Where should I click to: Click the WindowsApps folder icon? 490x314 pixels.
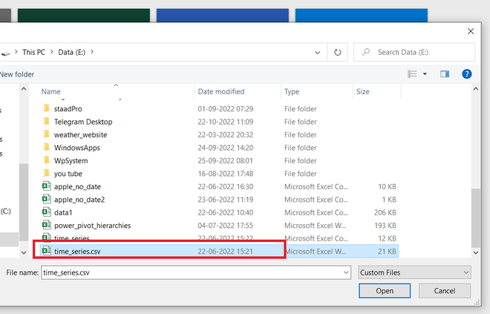coord(47,147)
